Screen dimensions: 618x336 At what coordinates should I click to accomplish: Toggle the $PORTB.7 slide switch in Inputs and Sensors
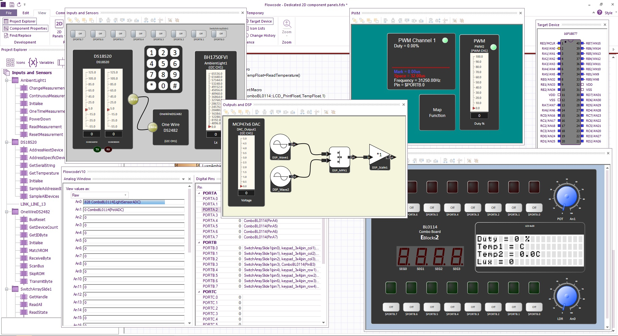point(78,34)
